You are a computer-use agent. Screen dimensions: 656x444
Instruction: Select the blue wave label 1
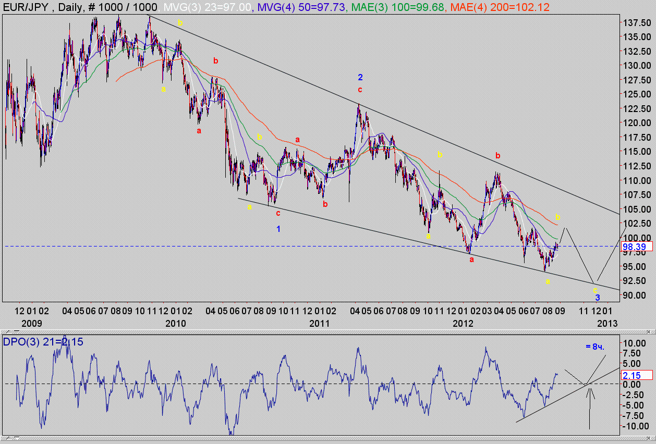(x=278, y=228)
